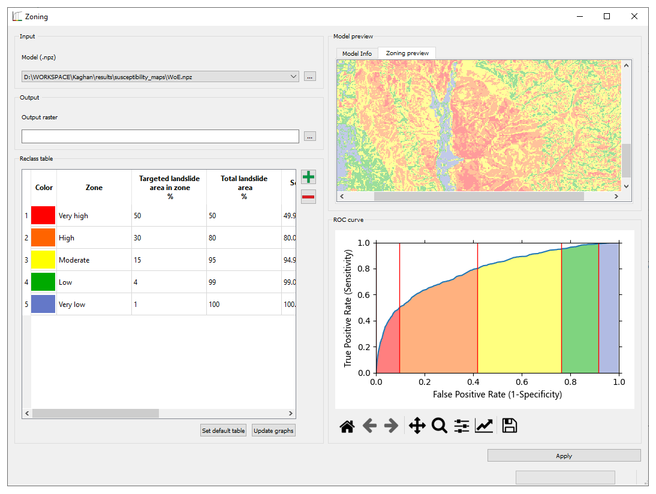Image resolution: width=656 pixels, height=494 pixels.
Task: Click the Update graphs button
Action: (x=273, y=430)
